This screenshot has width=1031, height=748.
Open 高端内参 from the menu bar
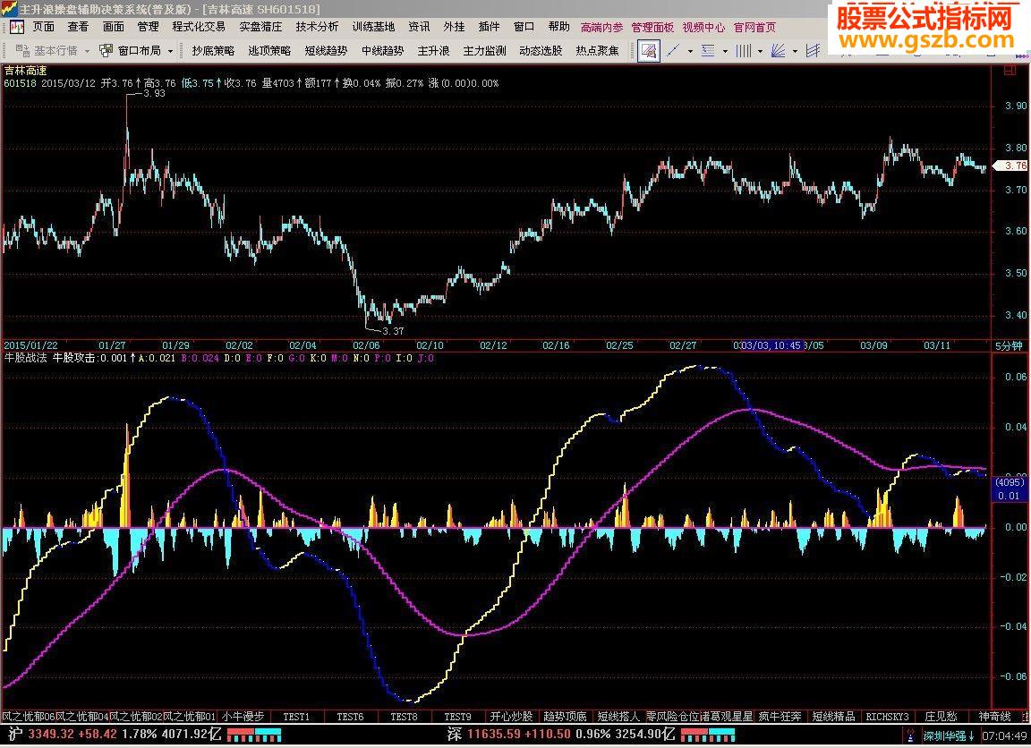(x=602, y=27)
